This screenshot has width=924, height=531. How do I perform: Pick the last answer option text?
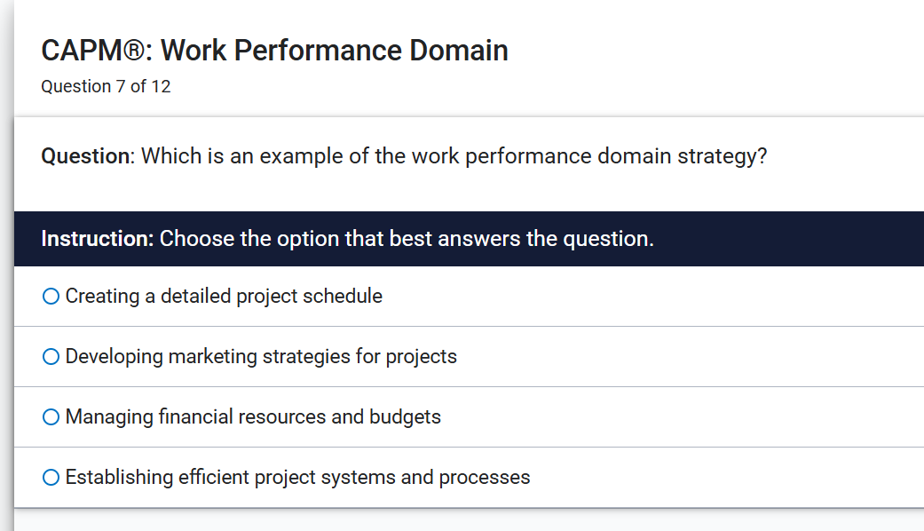click(296, 477)
